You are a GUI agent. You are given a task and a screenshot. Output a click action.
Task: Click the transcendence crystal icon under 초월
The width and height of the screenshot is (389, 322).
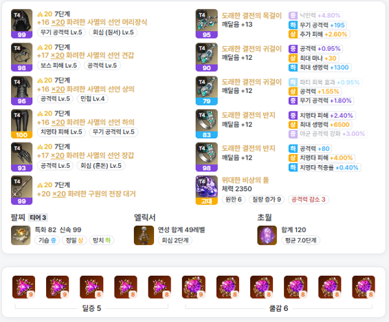tap(267, 235)
